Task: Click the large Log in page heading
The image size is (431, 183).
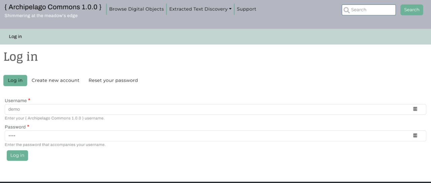Action: (21, 57)
